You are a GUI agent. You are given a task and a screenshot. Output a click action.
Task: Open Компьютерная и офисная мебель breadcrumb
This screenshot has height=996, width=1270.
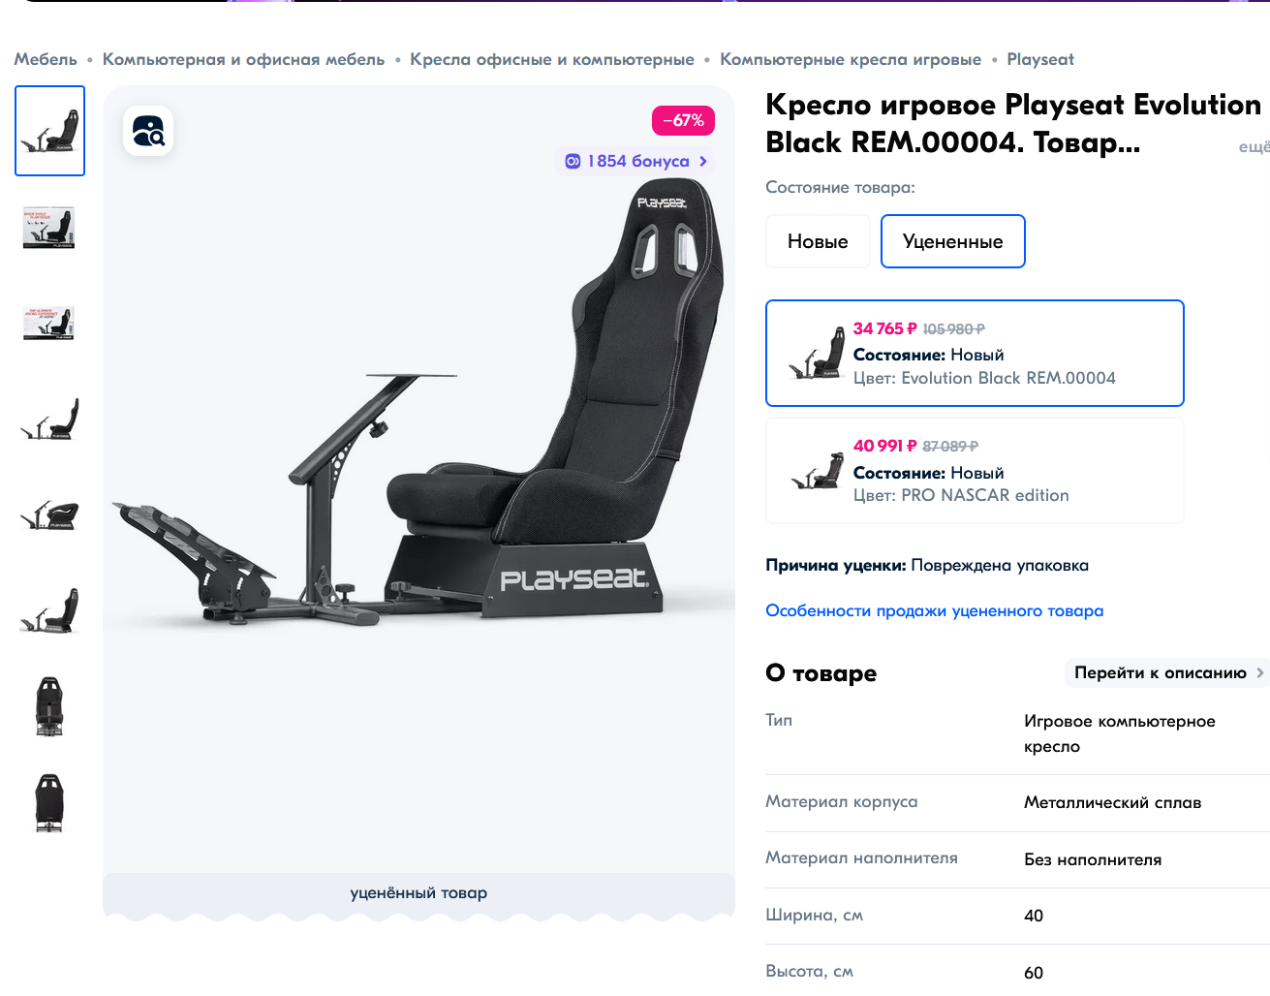click(244, 59)
